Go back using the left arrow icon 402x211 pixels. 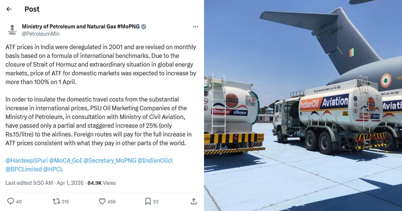coord(9,9)
